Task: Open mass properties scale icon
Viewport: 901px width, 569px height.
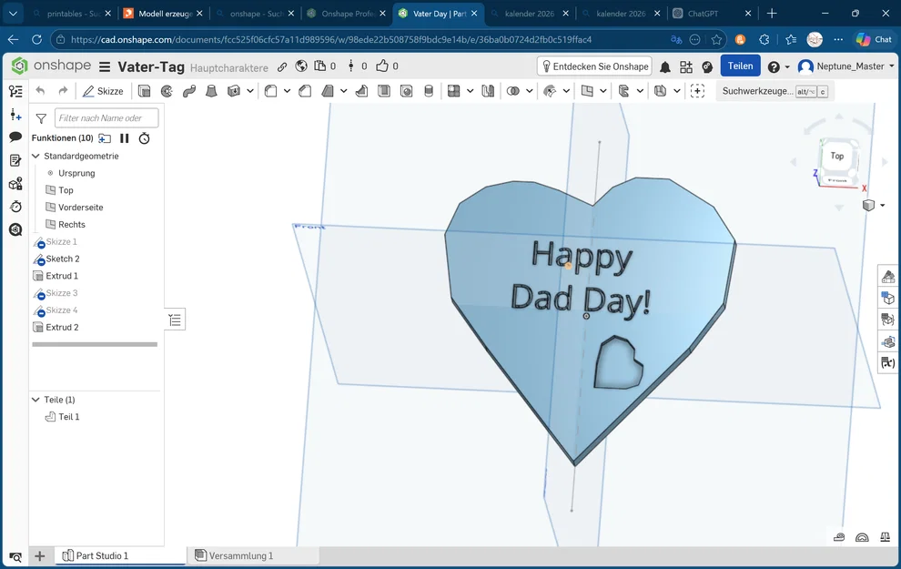Action: point(885,537)
